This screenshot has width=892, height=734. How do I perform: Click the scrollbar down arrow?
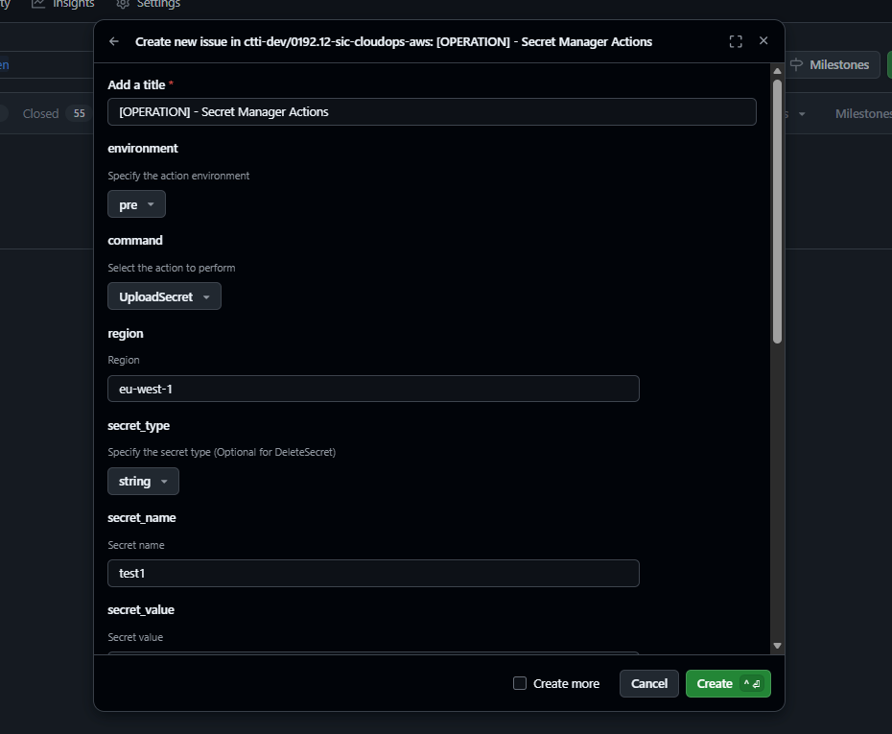777,647
